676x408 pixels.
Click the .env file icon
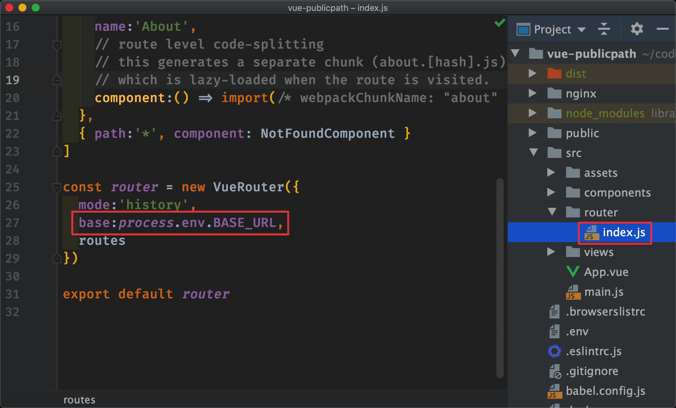click(554, 331)
